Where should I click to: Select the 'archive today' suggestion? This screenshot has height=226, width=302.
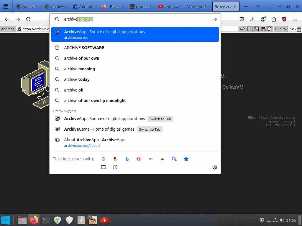click(135, 79)
